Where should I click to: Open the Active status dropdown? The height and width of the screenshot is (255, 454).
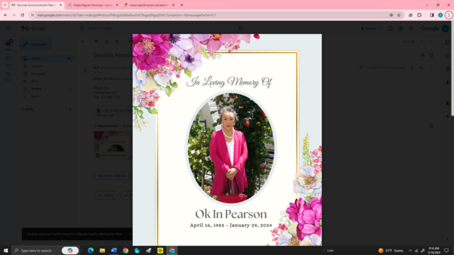370,28
